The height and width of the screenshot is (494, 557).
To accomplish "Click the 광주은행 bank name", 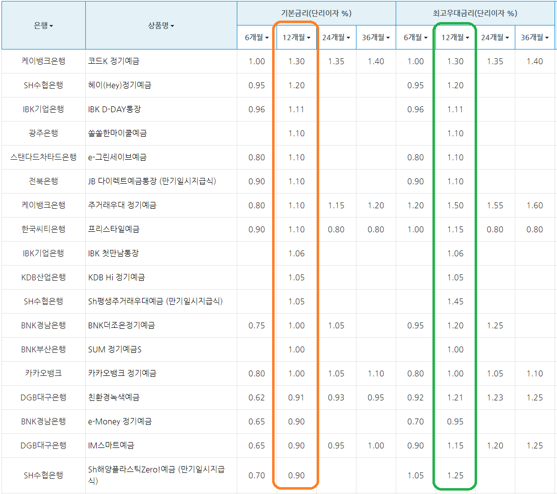I will coord(43,133).
